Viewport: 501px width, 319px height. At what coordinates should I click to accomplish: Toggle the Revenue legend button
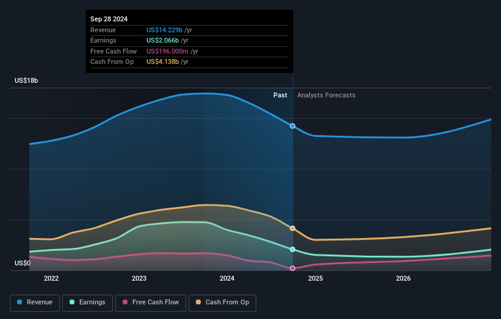(x=35, y=303)
